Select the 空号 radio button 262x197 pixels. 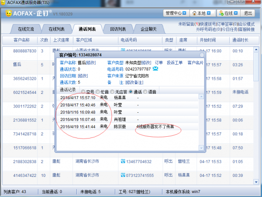point(83,92)
